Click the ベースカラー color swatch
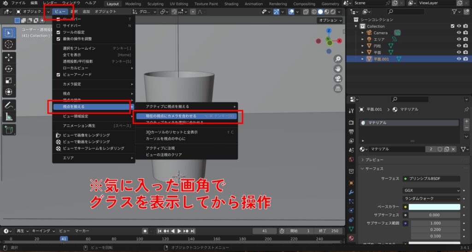Screen dimensions: 472x252 click(x=434, y=207)
